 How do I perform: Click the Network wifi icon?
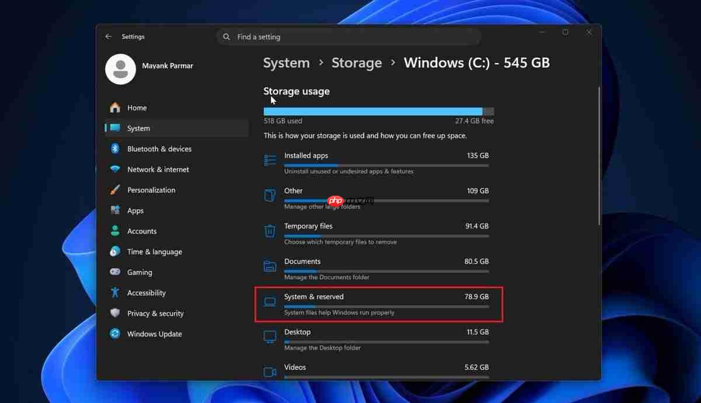[115, 169]
